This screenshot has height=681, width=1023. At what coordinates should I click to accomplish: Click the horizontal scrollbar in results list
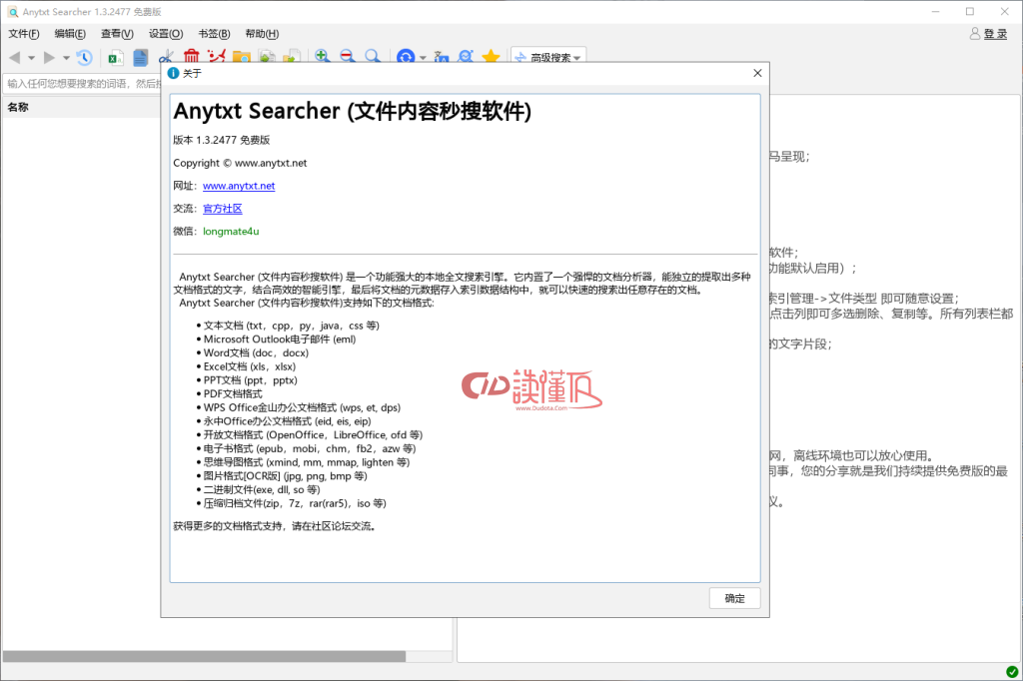(x=204, y=656)
